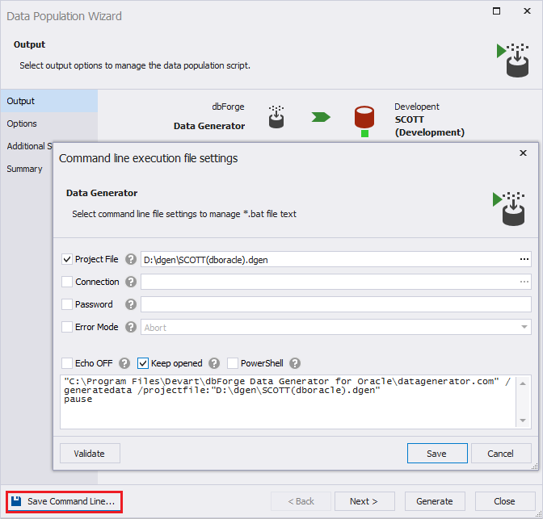Select the Options wizard page
The width and height of the screenshot is (543, 519).
(x=48, y=123)
